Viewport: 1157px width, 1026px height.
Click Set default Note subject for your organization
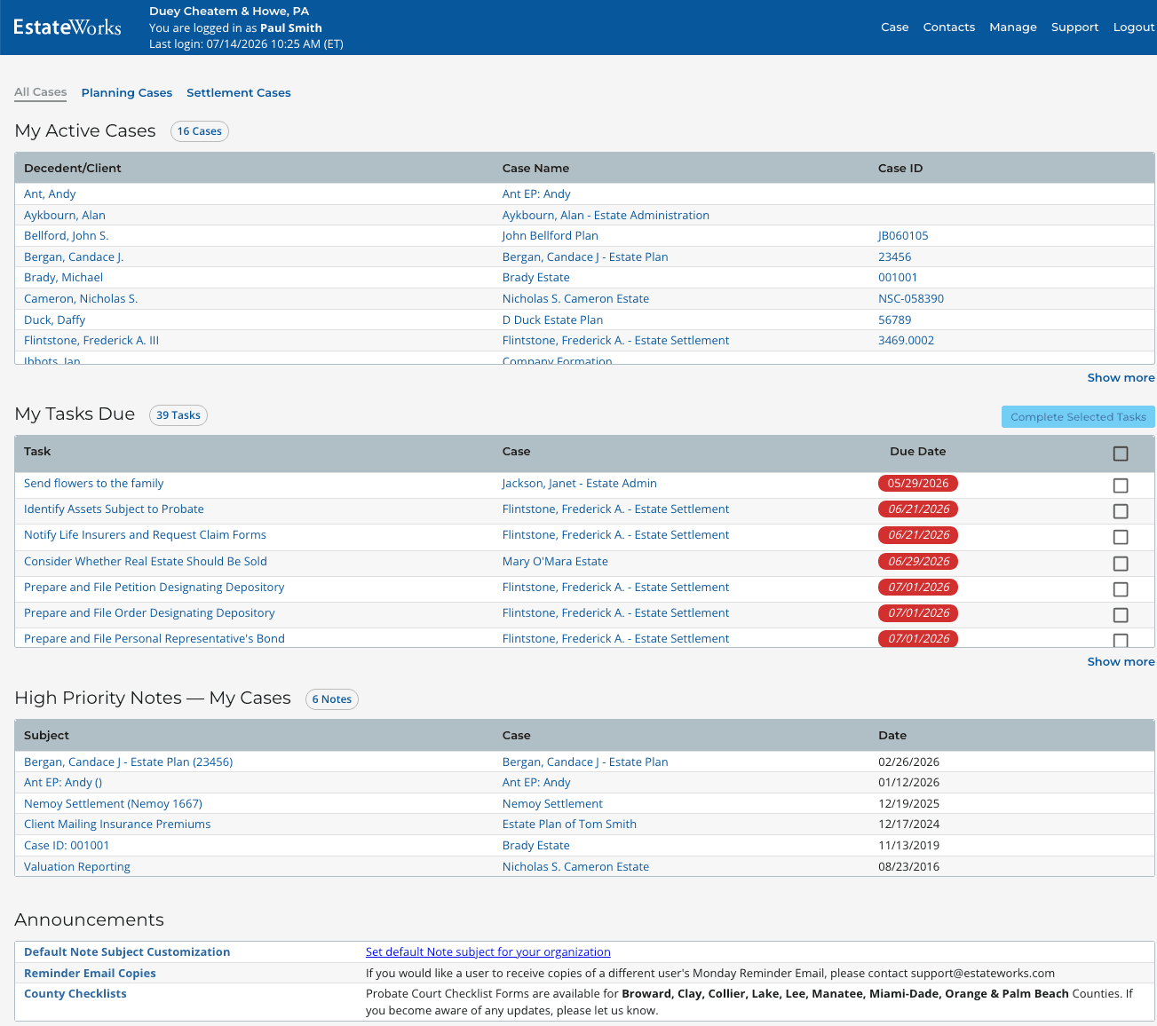click(488, 951)
